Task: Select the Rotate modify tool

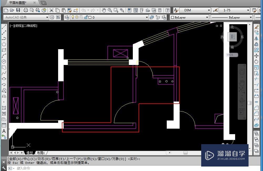Action: [256, 62]
